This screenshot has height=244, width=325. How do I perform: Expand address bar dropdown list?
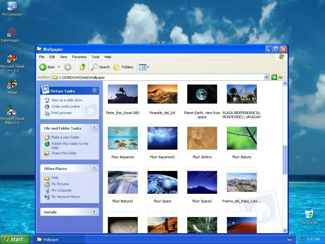(266, 77)
